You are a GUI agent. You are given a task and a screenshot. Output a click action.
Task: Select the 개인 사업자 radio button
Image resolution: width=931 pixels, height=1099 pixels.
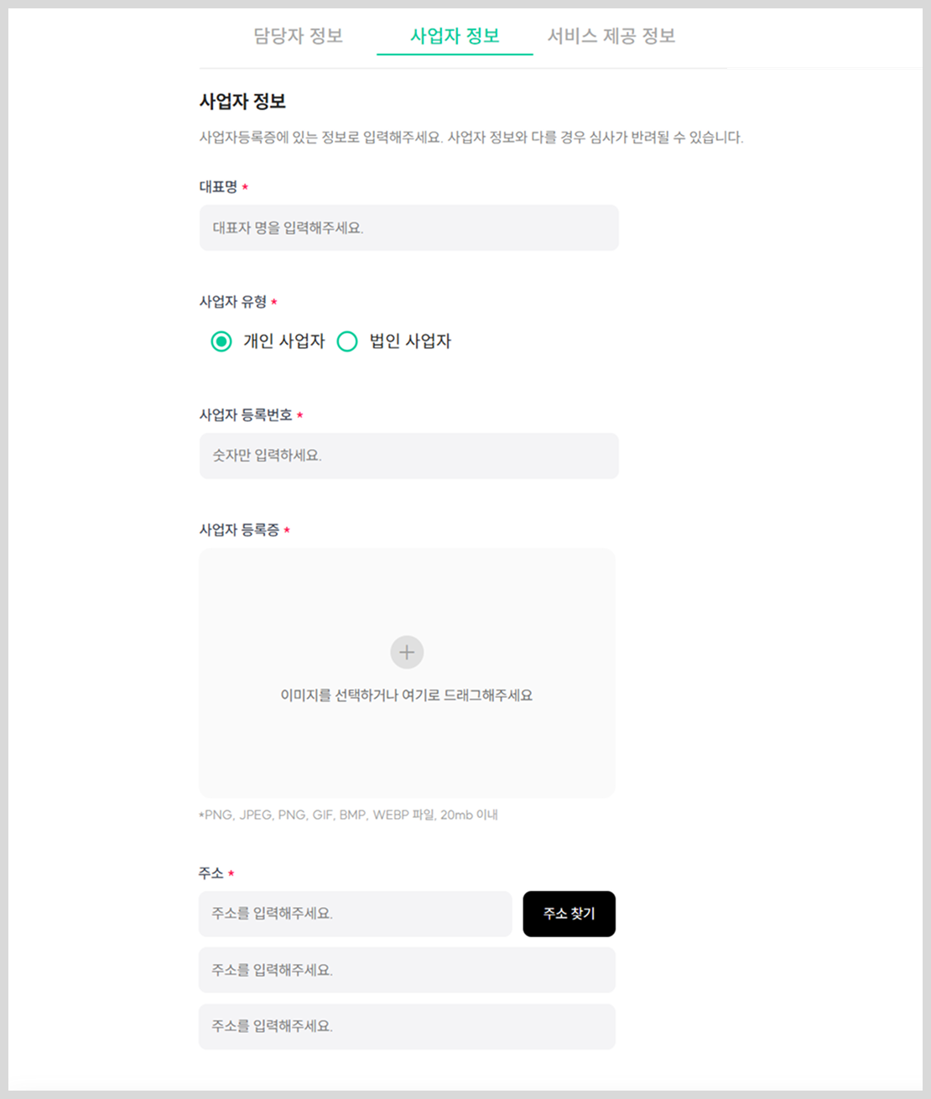[x=221, y=341]
